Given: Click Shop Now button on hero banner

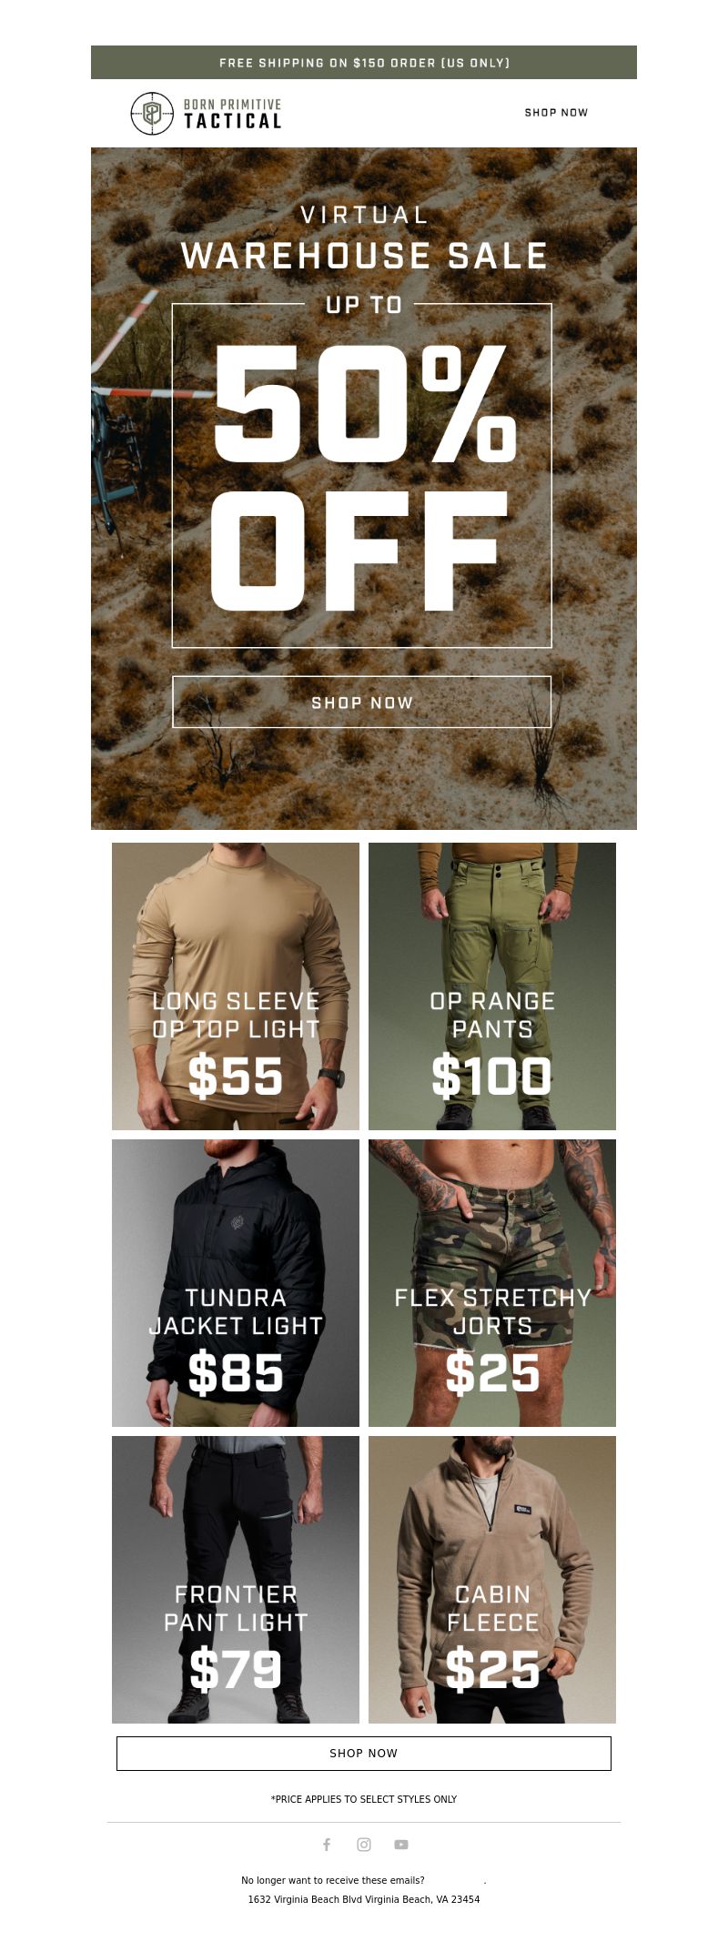Looking at the screenshot, I should point(362,702).
